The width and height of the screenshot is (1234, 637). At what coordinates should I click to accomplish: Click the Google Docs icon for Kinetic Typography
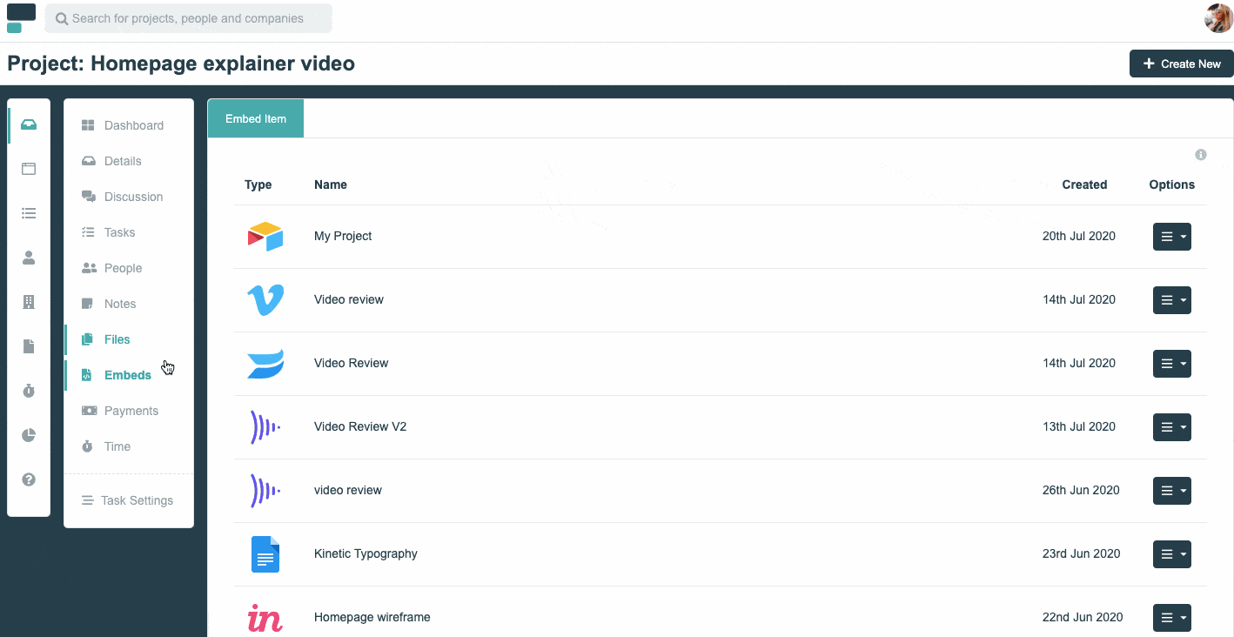pyautogui.click(x=265, y=553)
